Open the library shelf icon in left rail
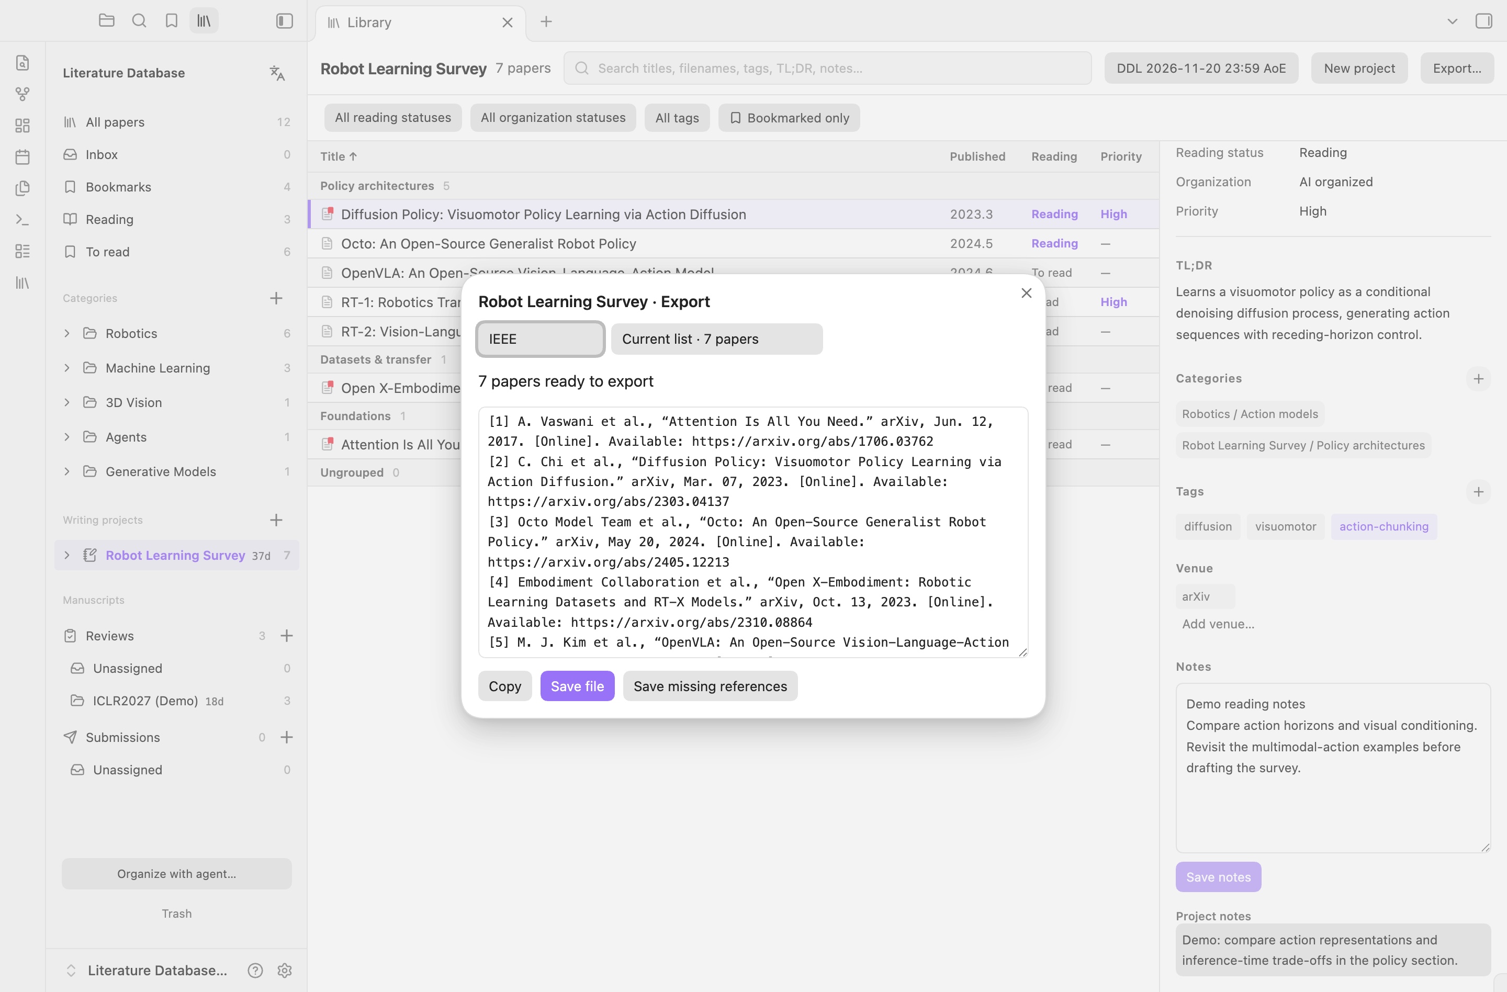Screen dimensions: 1507x992 tap(22, 283)
